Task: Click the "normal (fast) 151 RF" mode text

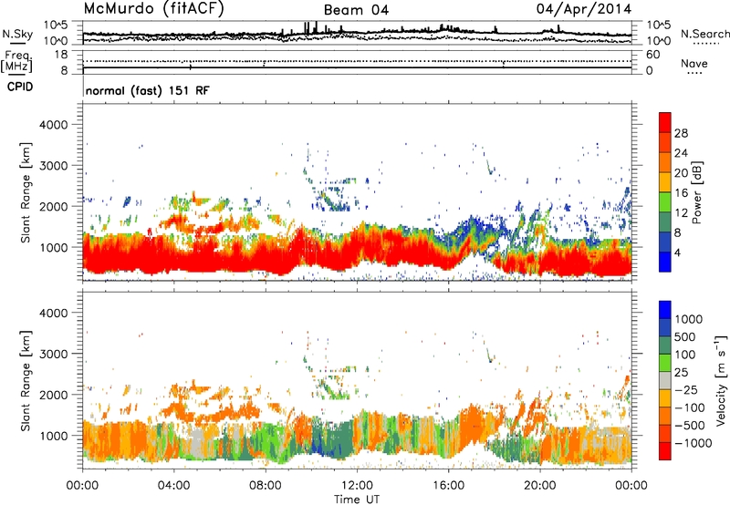Action: click(147, 90)
